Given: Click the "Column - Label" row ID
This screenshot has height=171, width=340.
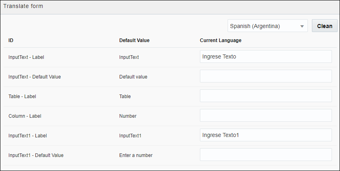Looking at the screenshot, I should tap(24, 116).
